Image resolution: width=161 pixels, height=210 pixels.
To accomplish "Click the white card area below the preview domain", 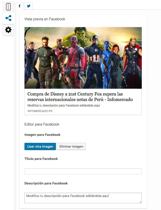I will 83,114.
